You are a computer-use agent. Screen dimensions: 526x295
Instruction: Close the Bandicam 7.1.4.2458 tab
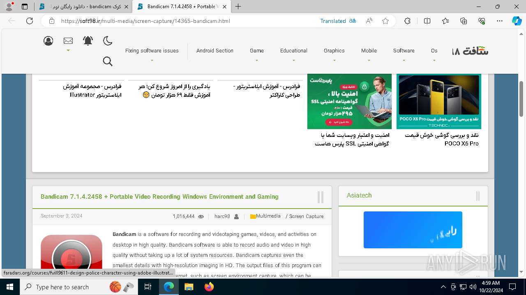(x=224, y=7)
